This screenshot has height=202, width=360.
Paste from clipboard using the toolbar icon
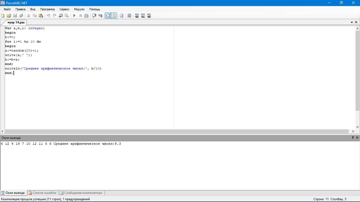click(41, 16)
